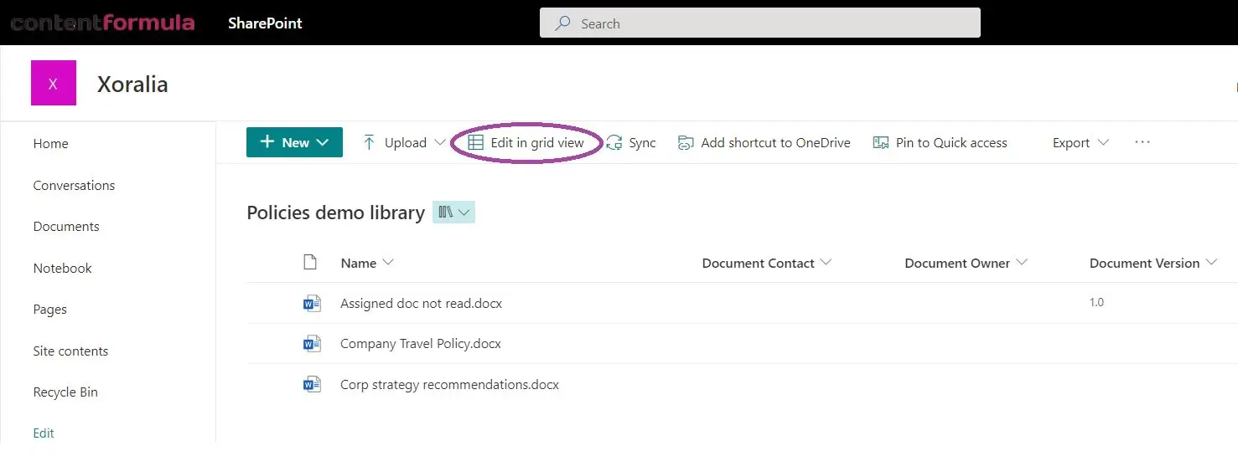Viewport: 1238px width, 456px height.
Task: Open the Xoralia site logo tile
Action: coord(54,84)
